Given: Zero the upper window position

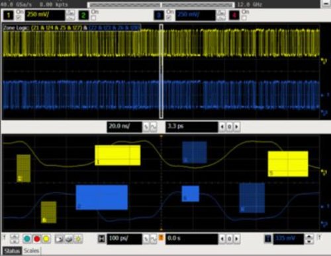Looking at the screenshot, I should [x=230, y=127].
